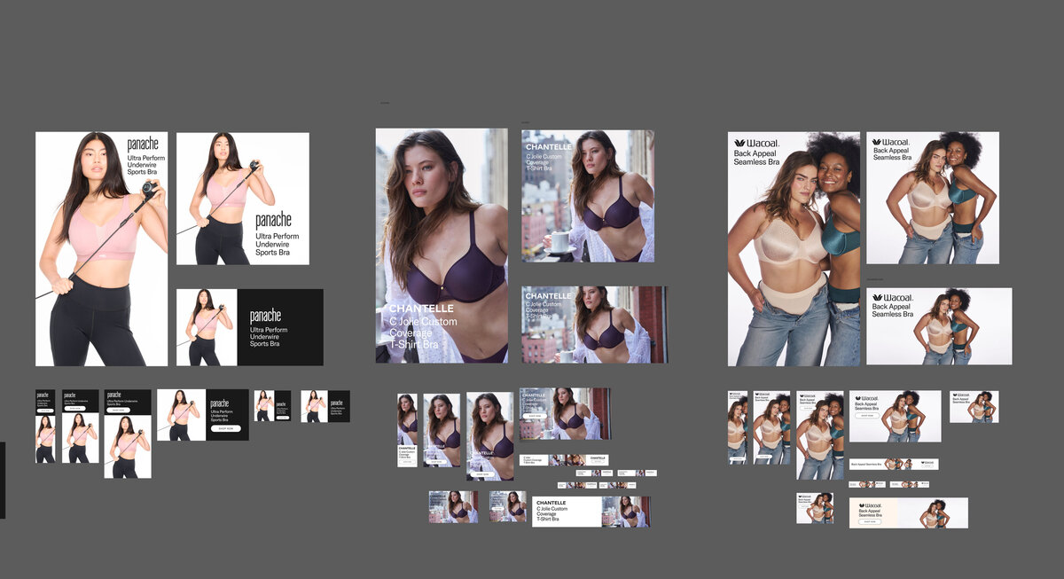The image size is (1064, 579).
Task: Click CHANTELLE text in the bottom white leaderboard
Action: click(x=552, y=503)
